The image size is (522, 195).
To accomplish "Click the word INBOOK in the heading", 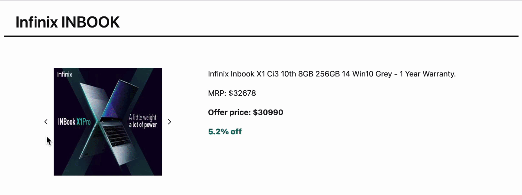I will tap(90, 22).
